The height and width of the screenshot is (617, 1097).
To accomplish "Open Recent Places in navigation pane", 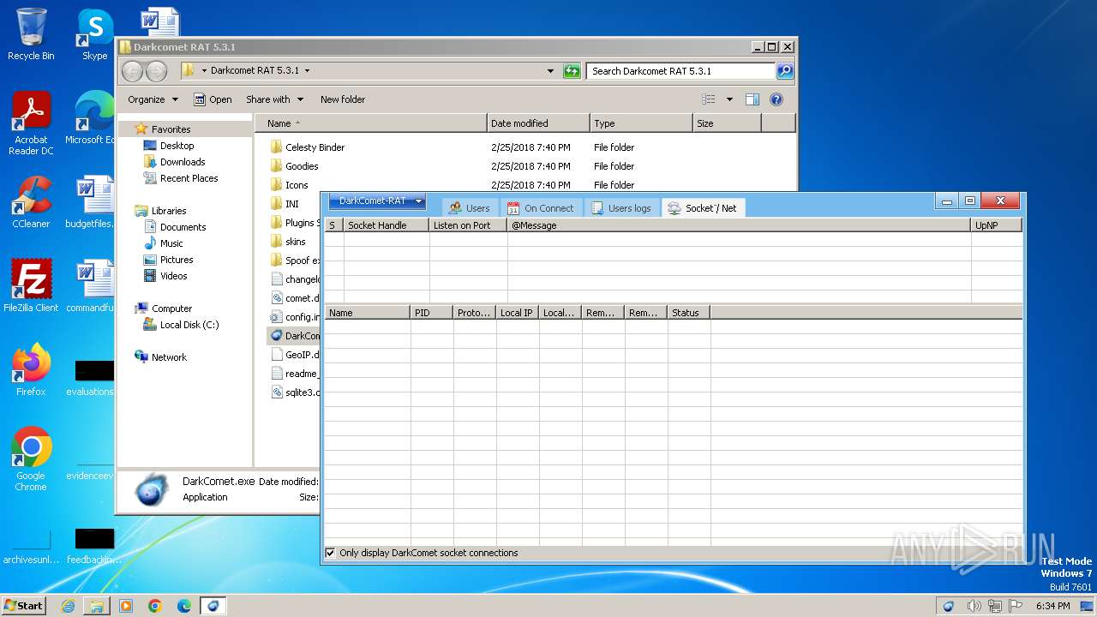I will (x=189, y=178).
